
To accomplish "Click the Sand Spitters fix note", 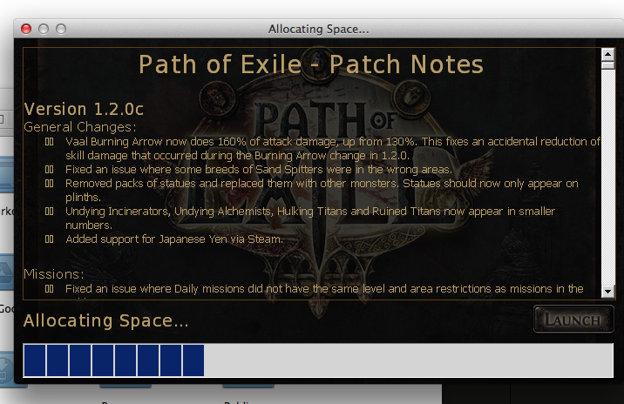I will click(259, 170).
